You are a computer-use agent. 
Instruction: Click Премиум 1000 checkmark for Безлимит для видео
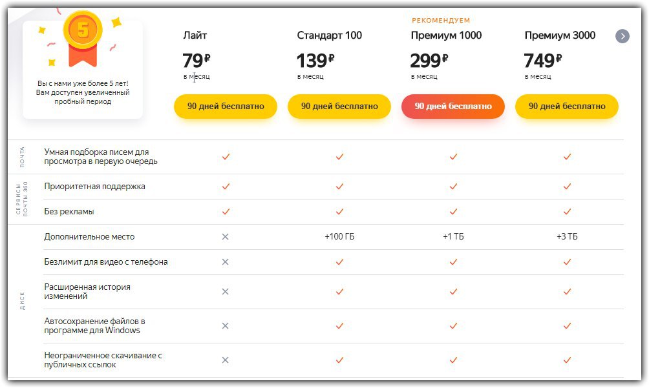tap(453, 262)
